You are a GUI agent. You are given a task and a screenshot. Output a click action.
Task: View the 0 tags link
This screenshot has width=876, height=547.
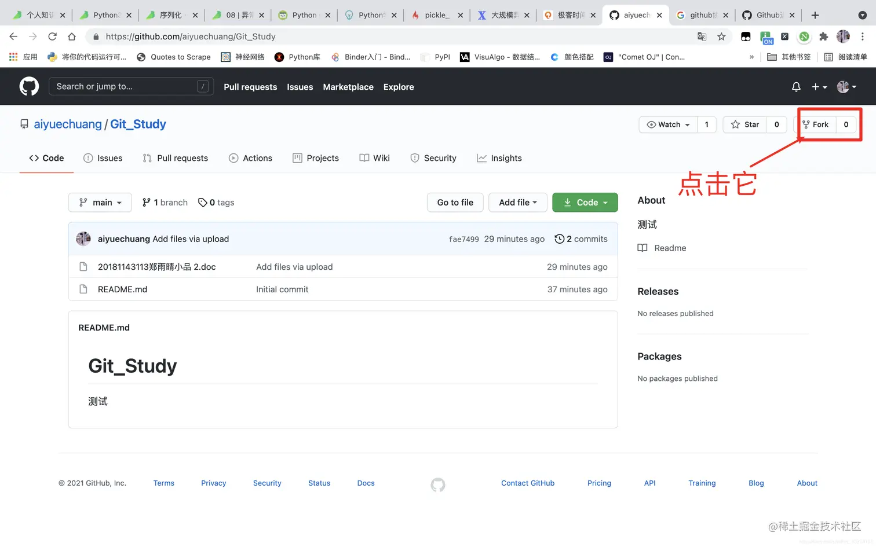[x=216, y=202]
